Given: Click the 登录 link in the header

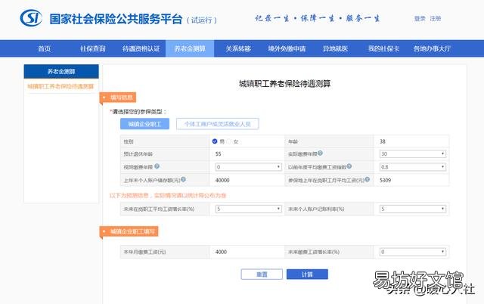Looking at the screenshot, I should (420, 18).
